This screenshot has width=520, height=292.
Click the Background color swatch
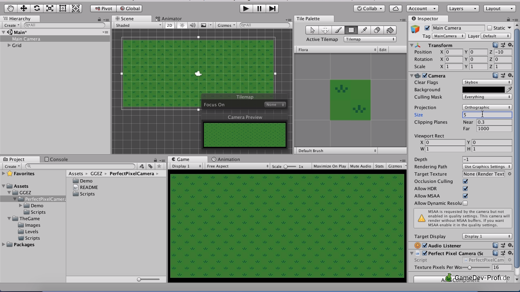click(x=483, y=90)
